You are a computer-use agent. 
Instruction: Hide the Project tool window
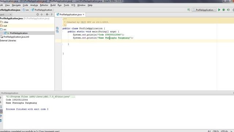tap(52, 14)
